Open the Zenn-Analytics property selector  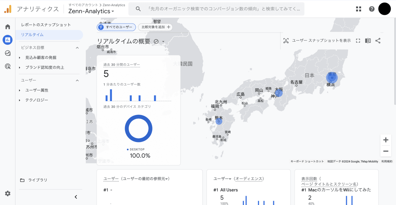pyautogui.click(x=91, y=11)
